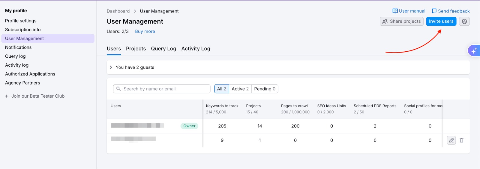Open the Query Log tab

[x=163, y=49]
